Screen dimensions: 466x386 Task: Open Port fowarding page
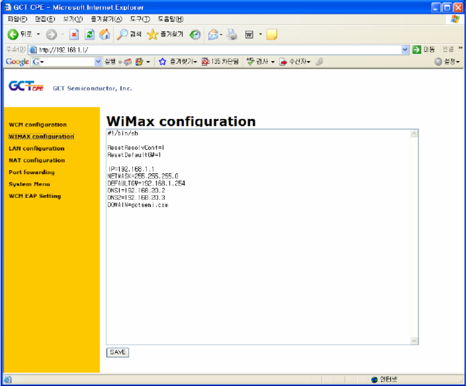[32, 172]
